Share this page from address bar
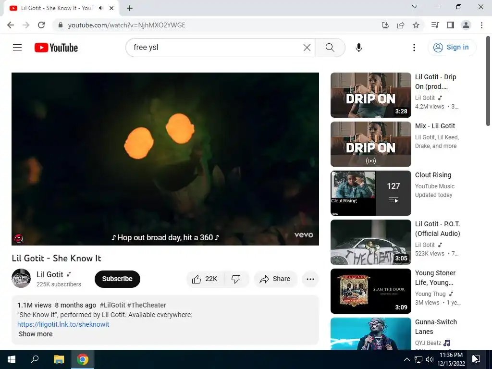Screen dimensions: 492x369 (401, 25)
